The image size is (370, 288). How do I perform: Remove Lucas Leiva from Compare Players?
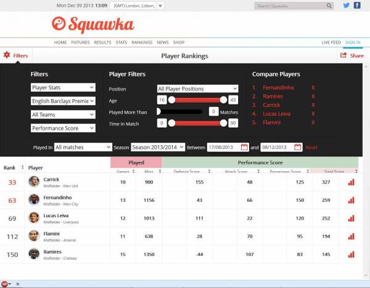point(313,114)
